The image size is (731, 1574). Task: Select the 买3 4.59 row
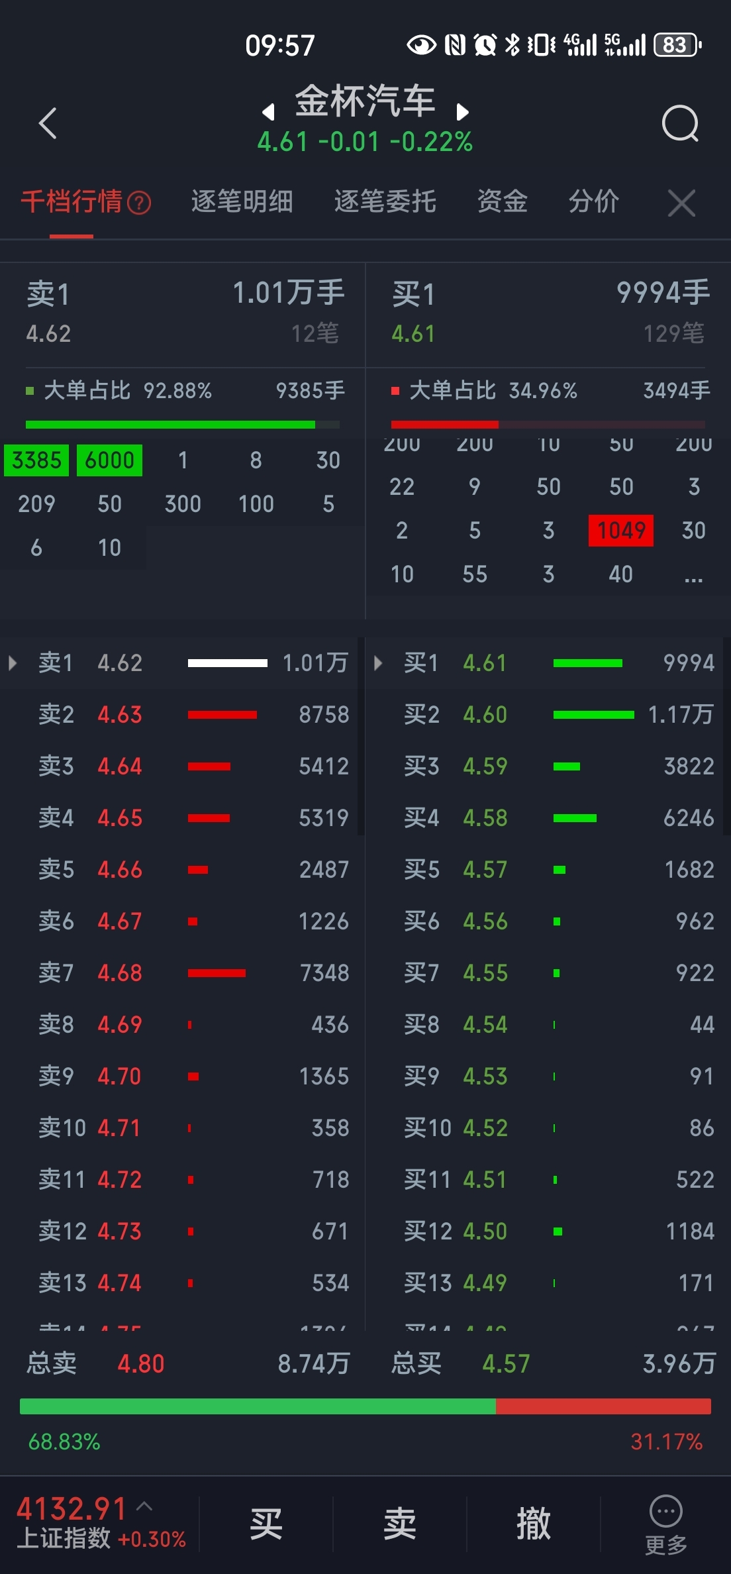(x=548, y=766)
